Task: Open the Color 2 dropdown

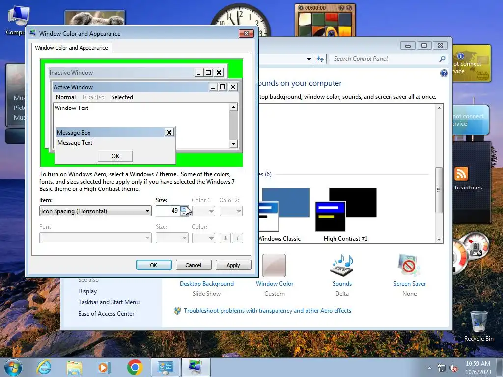Action: 231,211
